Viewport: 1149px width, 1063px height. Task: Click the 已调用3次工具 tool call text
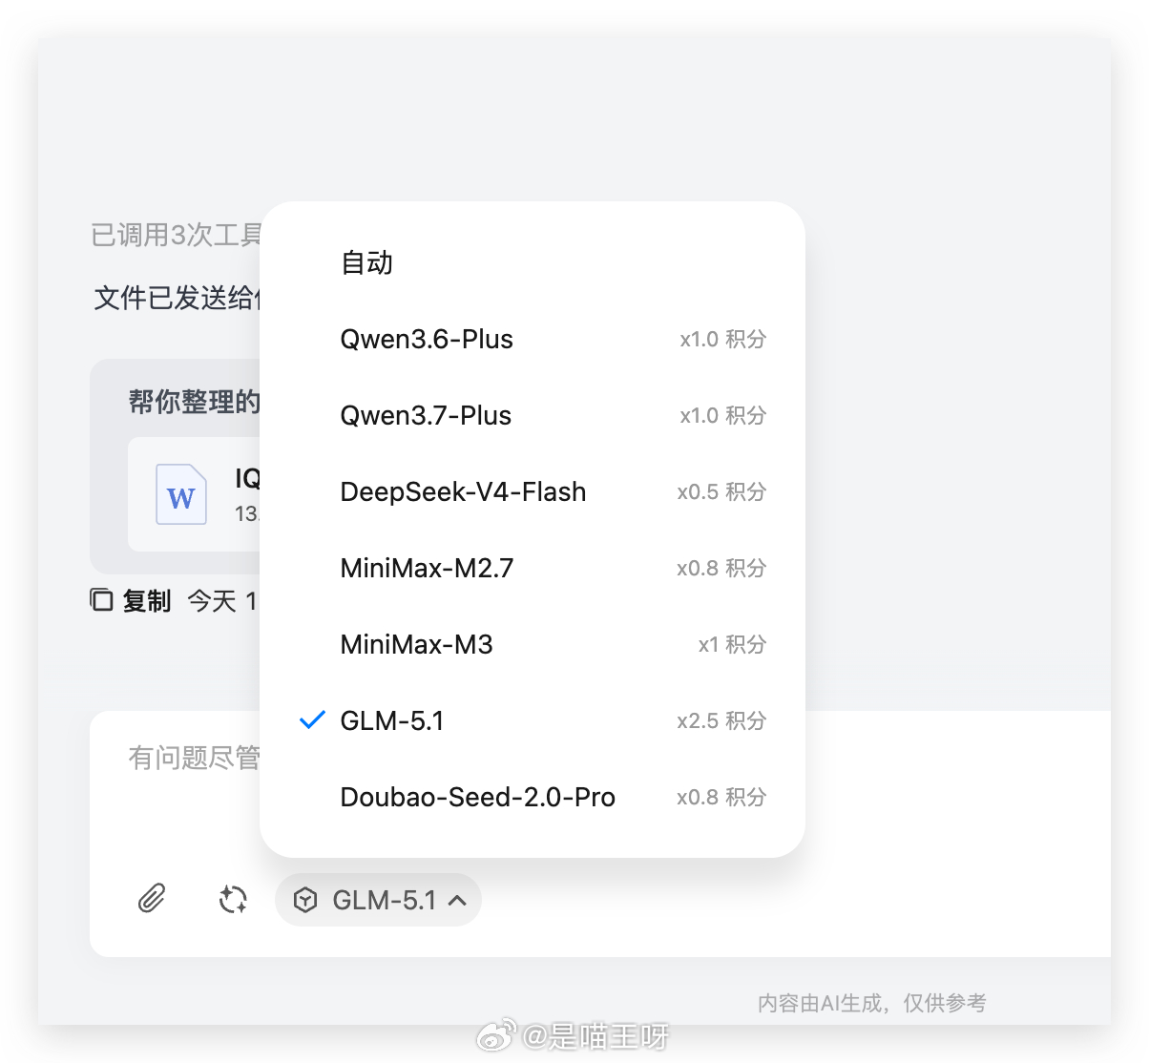coord(176,235)
